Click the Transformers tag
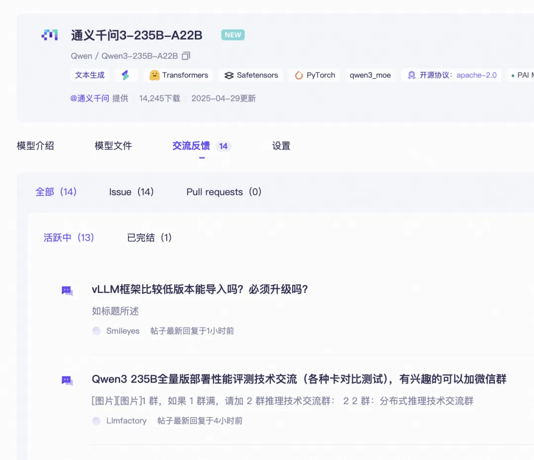Image resolution: width=534 pixels, height=460 pixels. click(x=179, y=75)
